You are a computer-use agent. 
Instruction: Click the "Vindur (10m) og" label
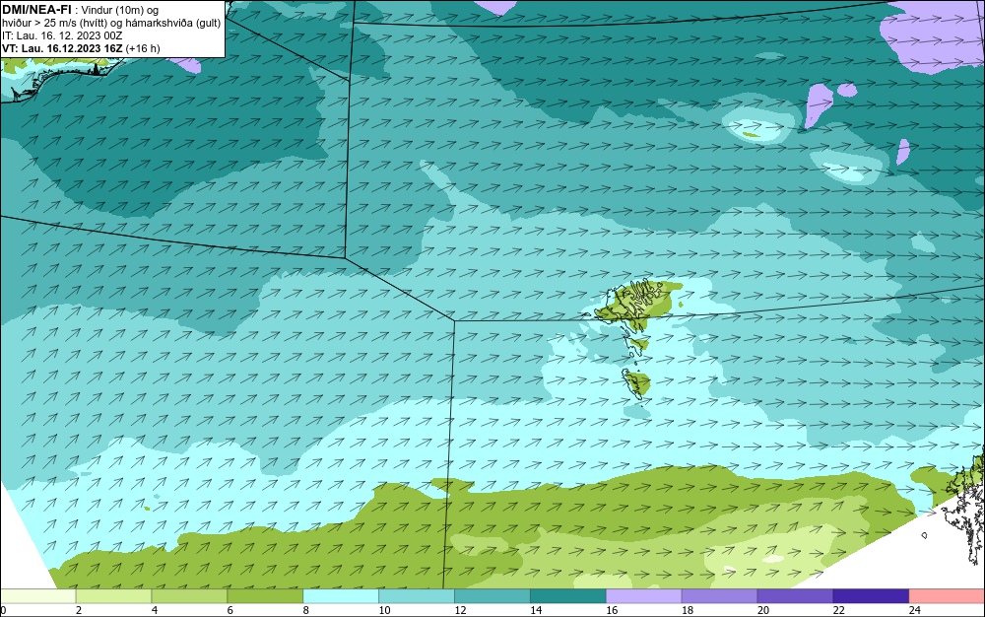coord(120,10)
